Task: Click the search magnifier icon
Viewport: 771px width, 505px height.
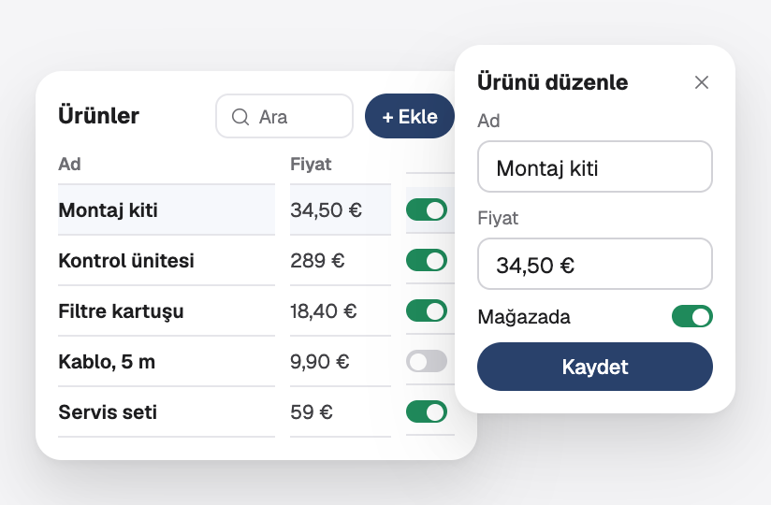Action: click(240, 117)
